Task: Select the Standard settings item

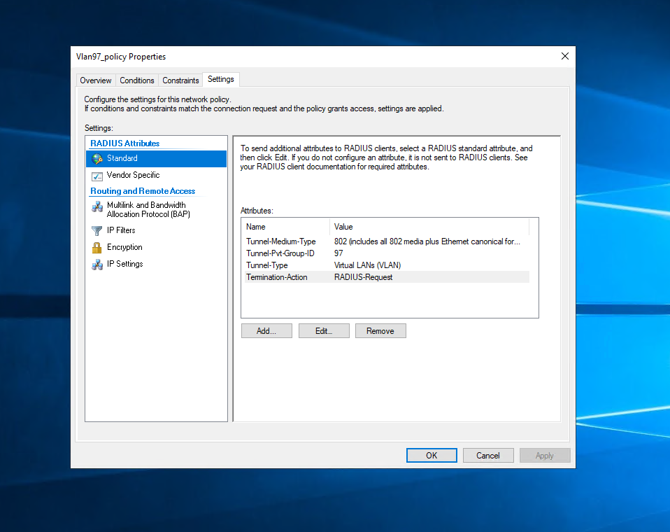Action: (157, 159)
